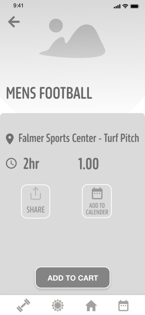
Task: Tap the MENS FOOTBALL title
Action: coord(49,93)
